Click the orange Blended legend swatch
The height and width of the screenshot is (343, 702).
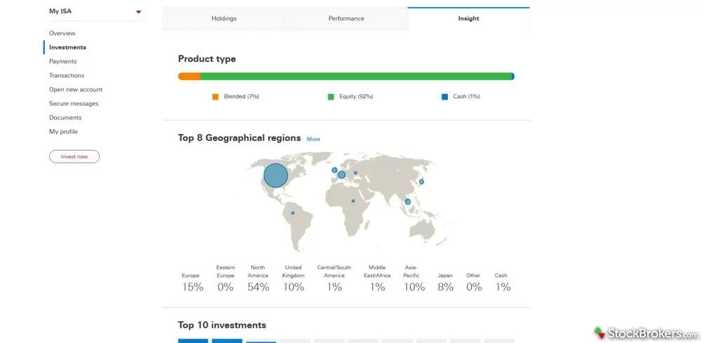[x=216, y=97]
